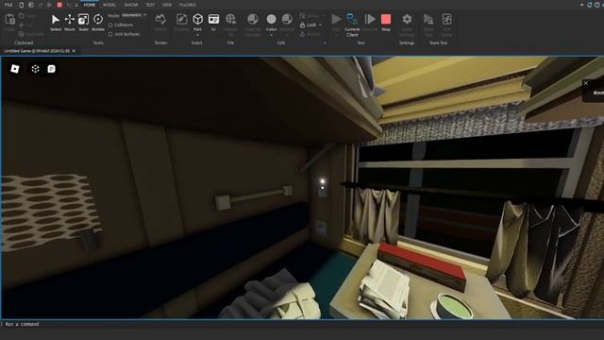Switch Current Client view
Viewport: 604px width, 340px height.
(x=352, y=25)
